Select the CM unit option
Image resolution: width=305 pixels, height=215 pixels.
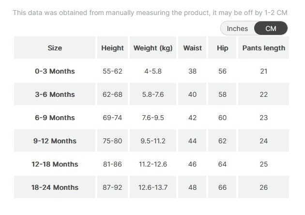tap(271, 29)
